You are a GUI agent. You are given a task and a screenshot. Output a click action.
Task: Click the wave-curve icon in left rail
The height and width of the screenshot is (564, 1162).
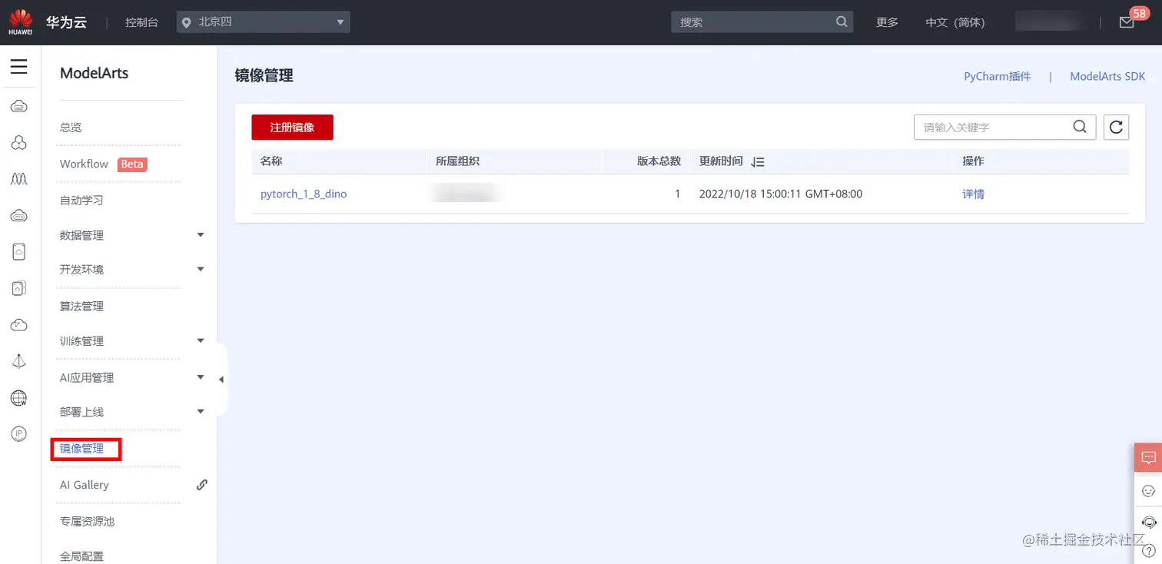tap(19, 179)
